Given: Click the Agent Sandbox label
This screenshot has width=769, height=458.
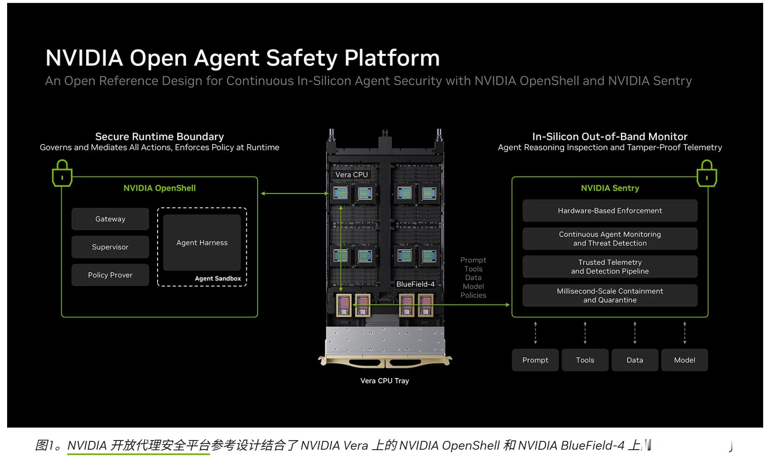Looking at the screenshot, I should (218, 279).
